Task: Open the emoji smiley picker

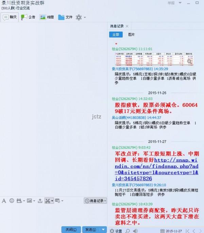Action: 12,201
